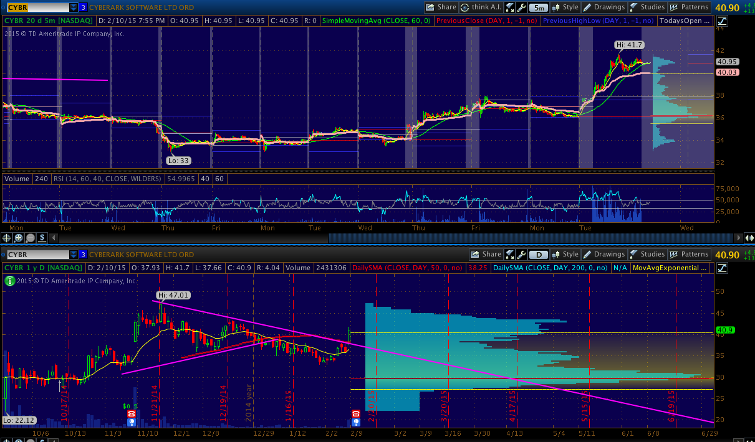Open the bottom CYBR symbol dropdown arrow
Viewport: 755px width, 442px height.
74,255
